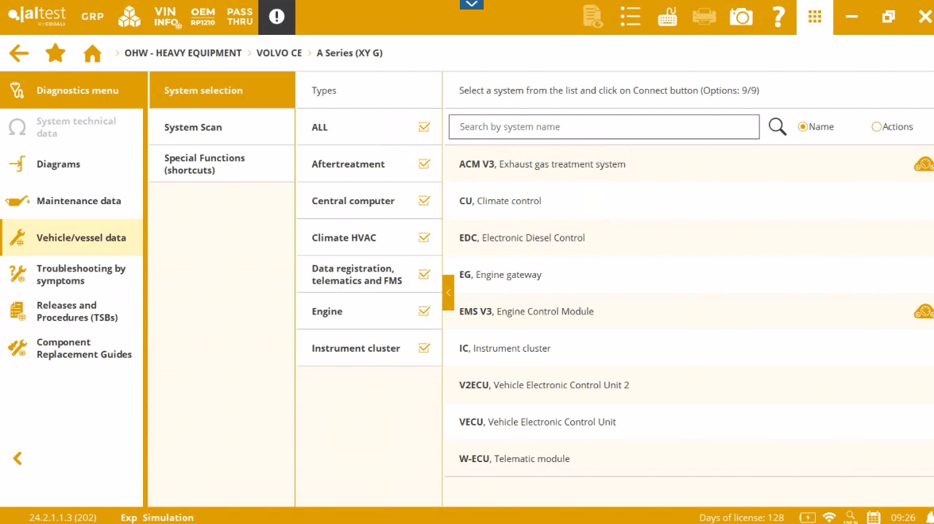This screenshot has height=524, width=934.
Task: Open the OEM RP1210 tool
Action: coord(203,17)
